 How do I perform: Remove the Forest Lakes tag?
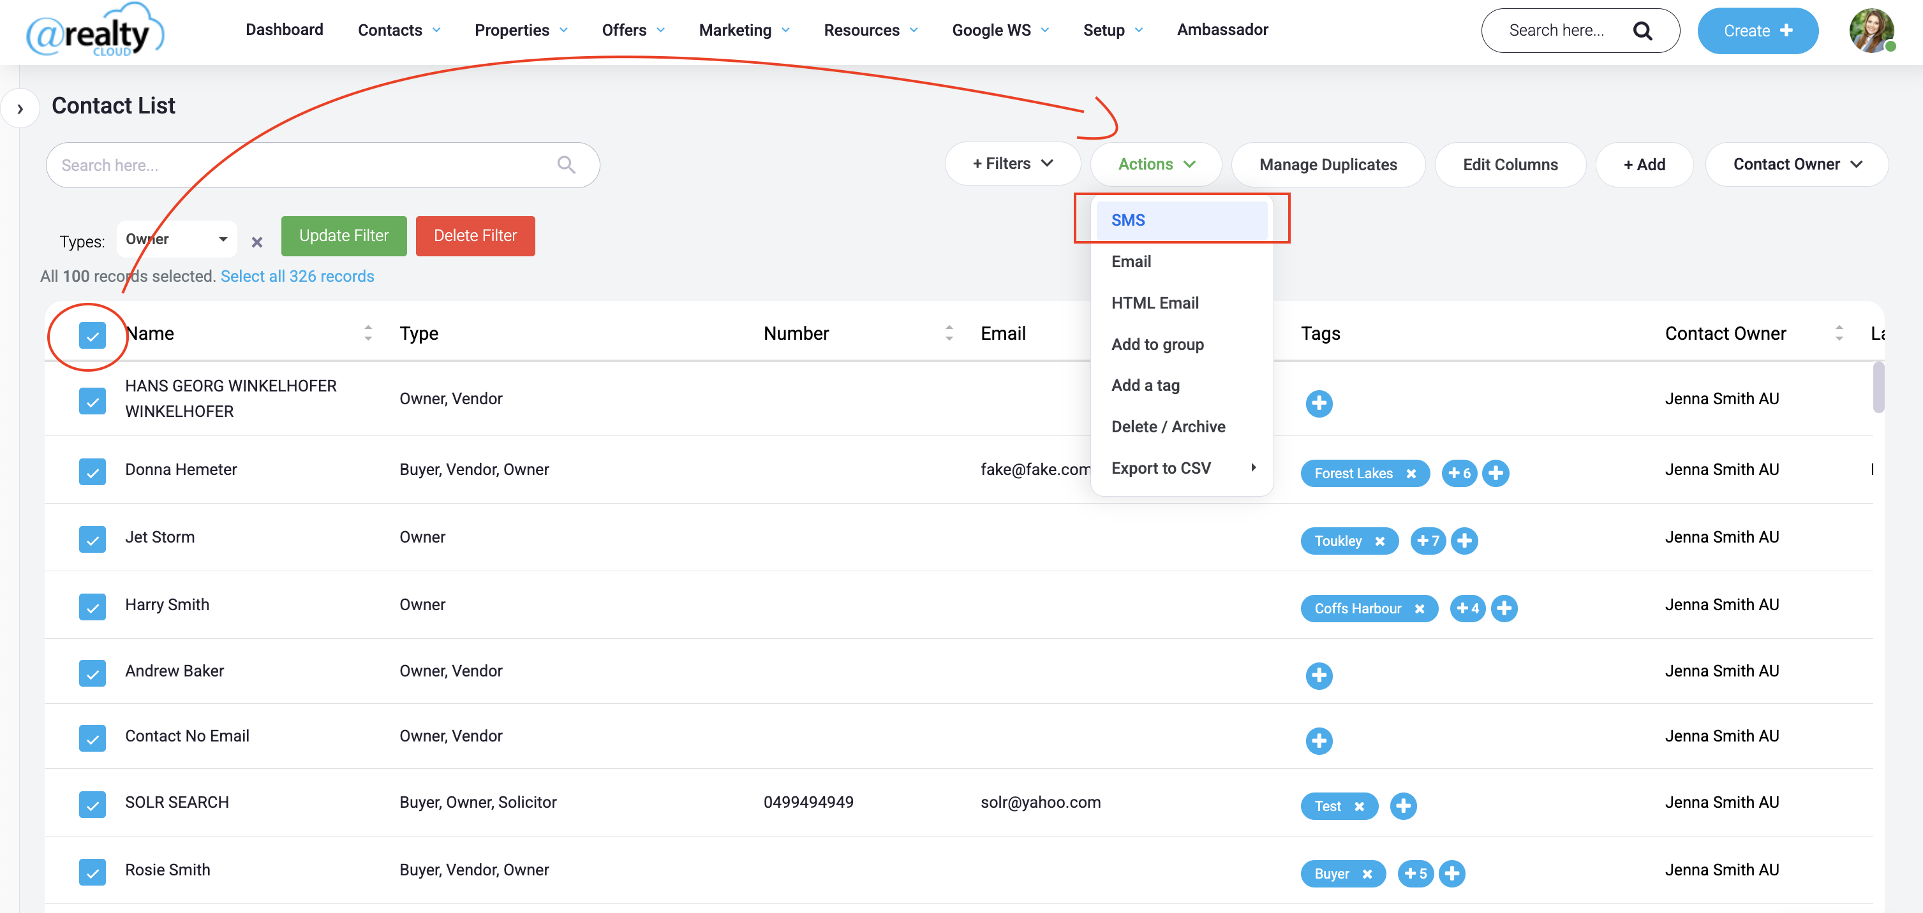1411,474
